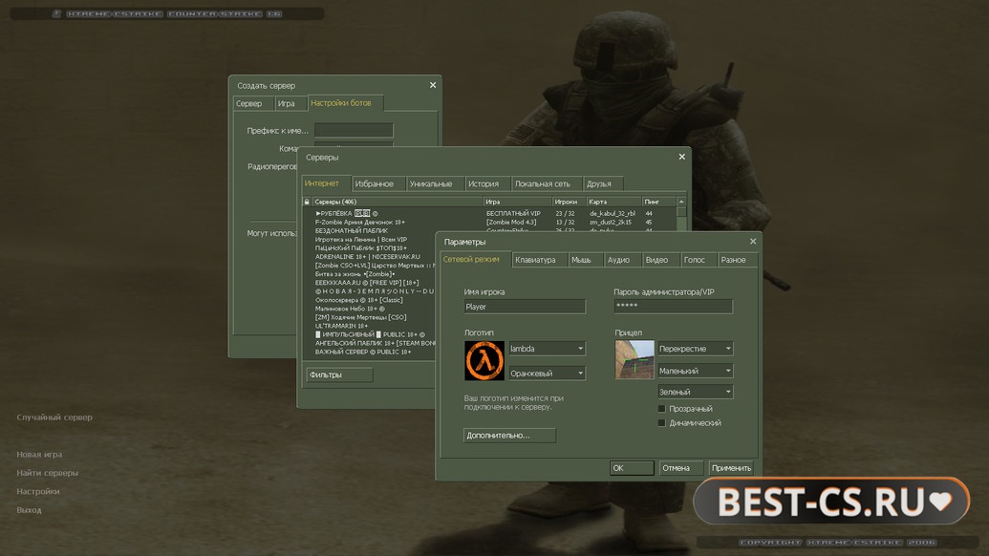
Task: Close the Серверы window with the X
Action: pos(682,157)
